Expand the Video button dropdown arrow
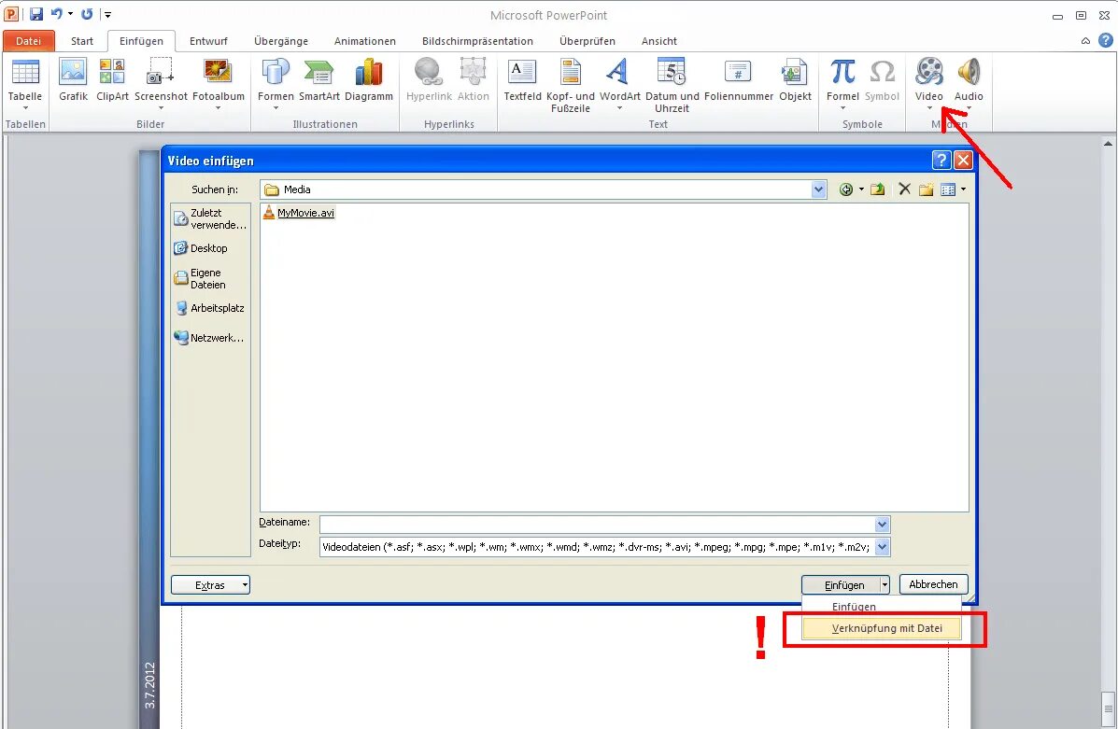Viewport: 1118px width, 729px height. [929, 108]
